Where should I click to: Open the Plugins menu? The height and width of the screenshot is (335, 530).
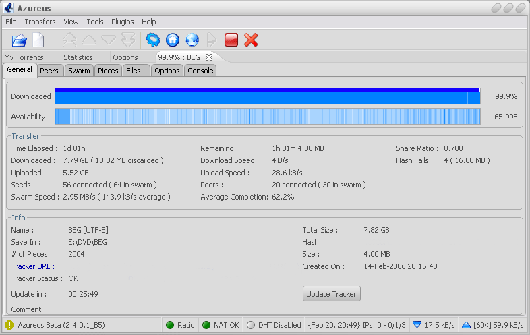[122, 22]
